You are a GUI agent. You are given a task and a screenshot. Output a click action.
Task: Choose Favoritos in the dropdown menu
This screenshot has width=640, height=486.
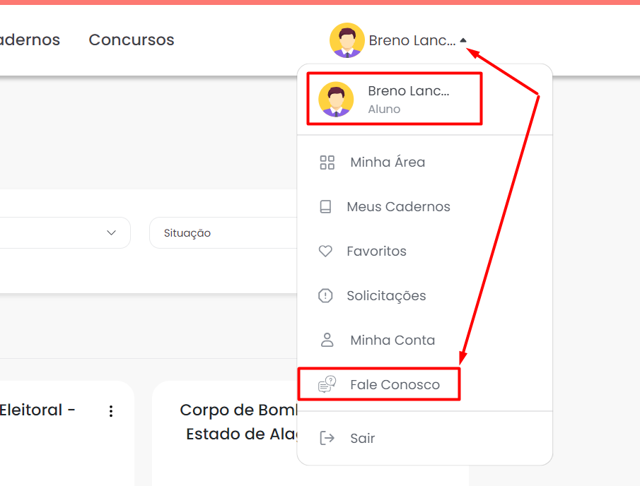[x=376, y=251]
